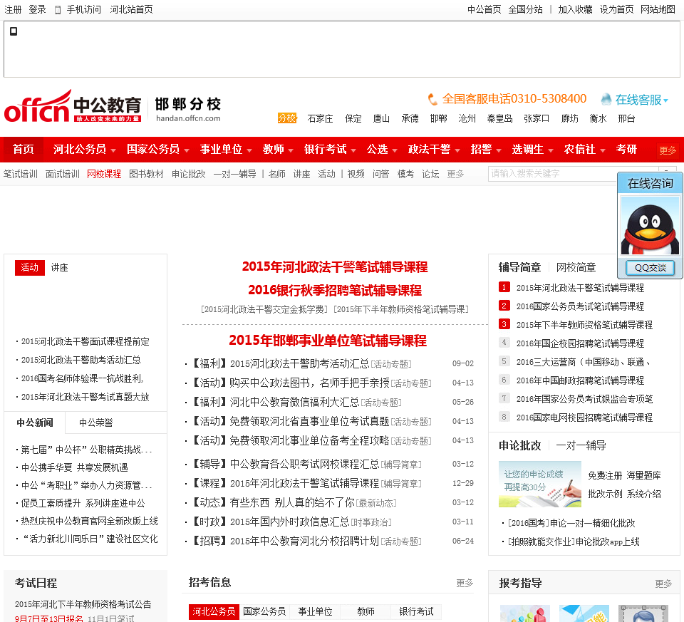Click the mobile phone icon beside 手机访问
684x622 pixels.
[x=58, y=10]
